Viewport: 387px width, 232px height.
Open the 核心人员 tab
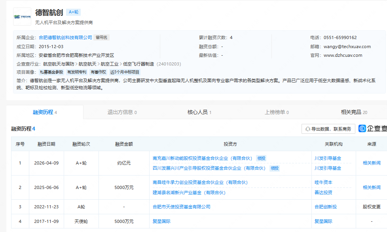pos(199,112)
